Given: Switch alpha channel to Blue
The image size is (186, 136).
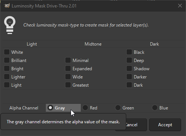Looking at the screenshot, I should [155, 108].
